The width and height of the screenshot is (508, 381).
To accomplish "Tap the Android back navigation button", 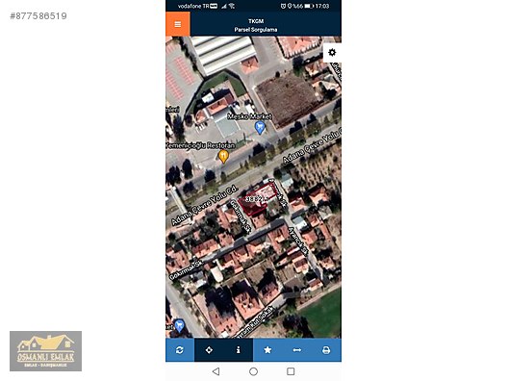I will coord(216,371).
